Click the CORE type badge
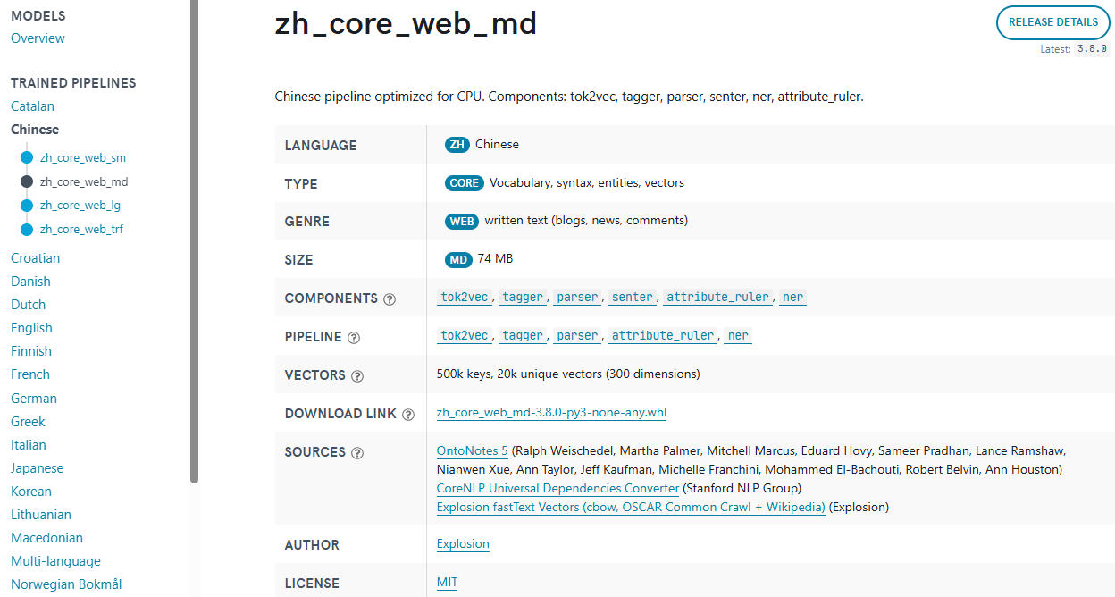 click(465, 183)
